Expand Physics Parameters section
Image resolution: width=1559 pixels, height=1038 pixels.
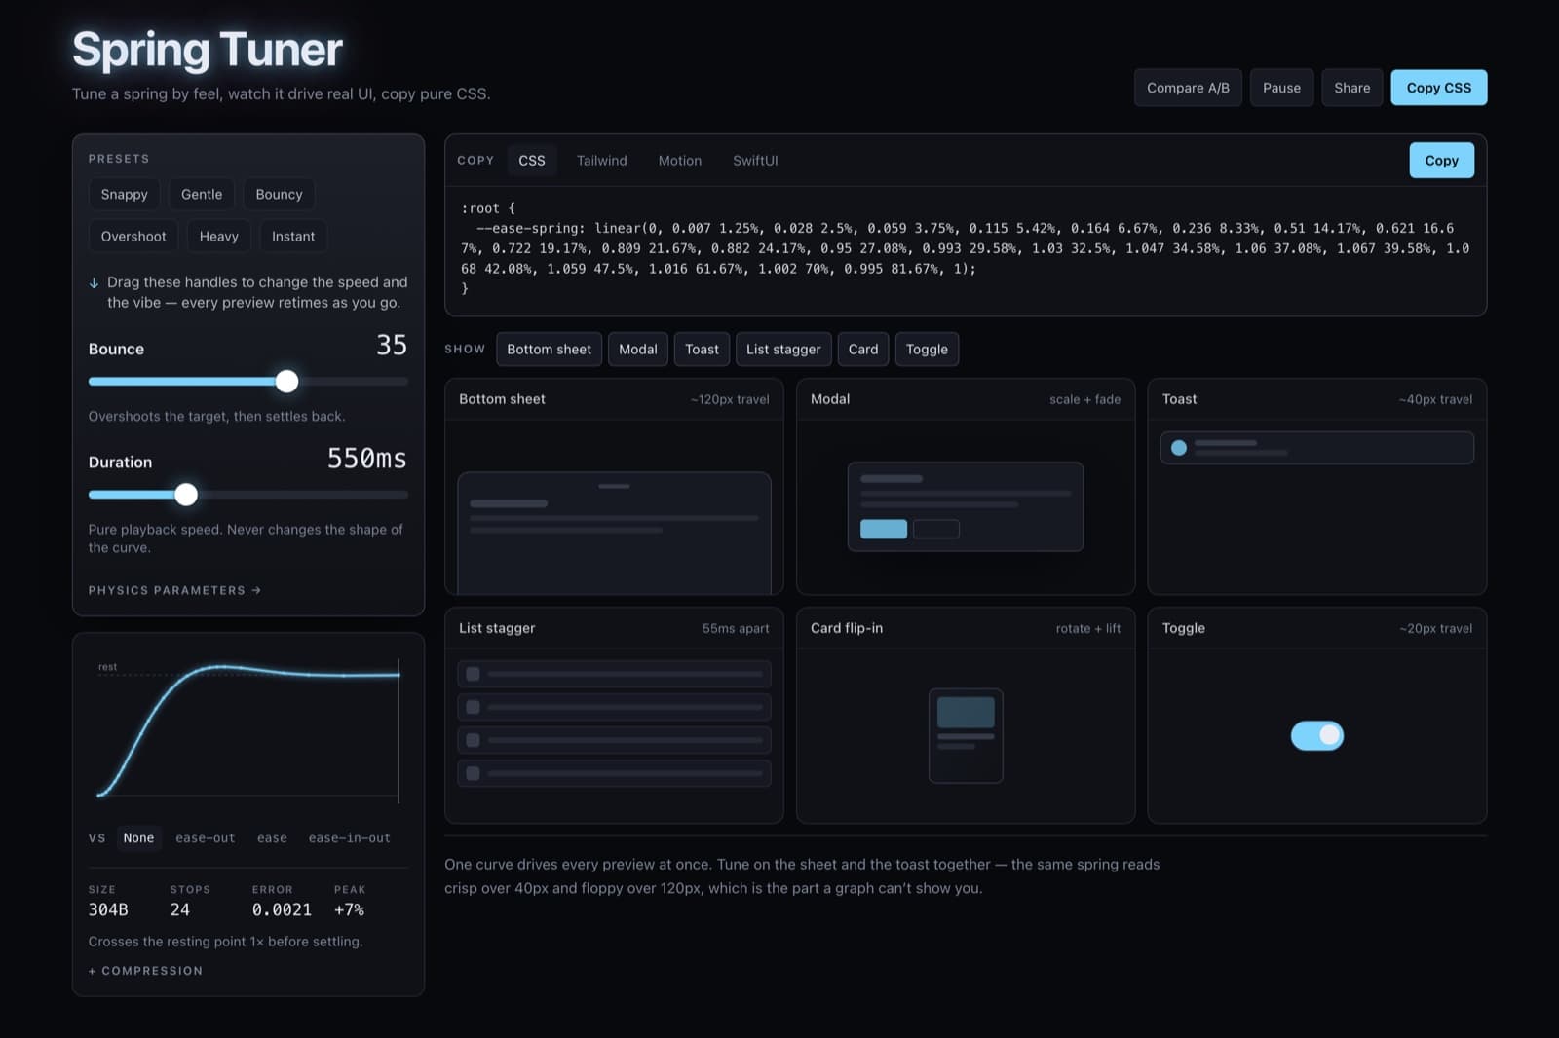(x=174, y=590)
